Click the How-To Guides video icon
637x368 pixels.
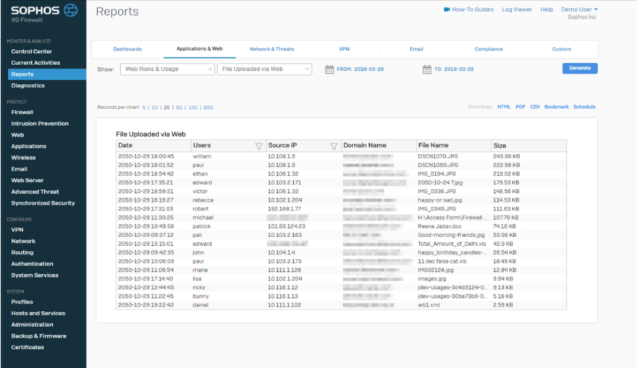(x=447, y=9)
